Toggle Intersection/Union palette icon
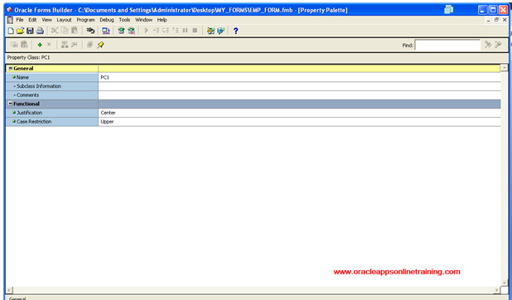Viewport: 512px width, 300px height. (x=89, y=45)
